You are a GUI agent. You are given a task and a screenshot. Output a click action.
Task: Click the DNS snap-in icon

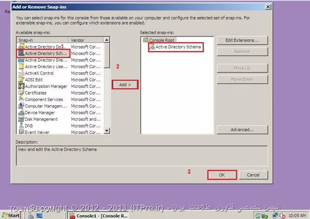(21, 126)
